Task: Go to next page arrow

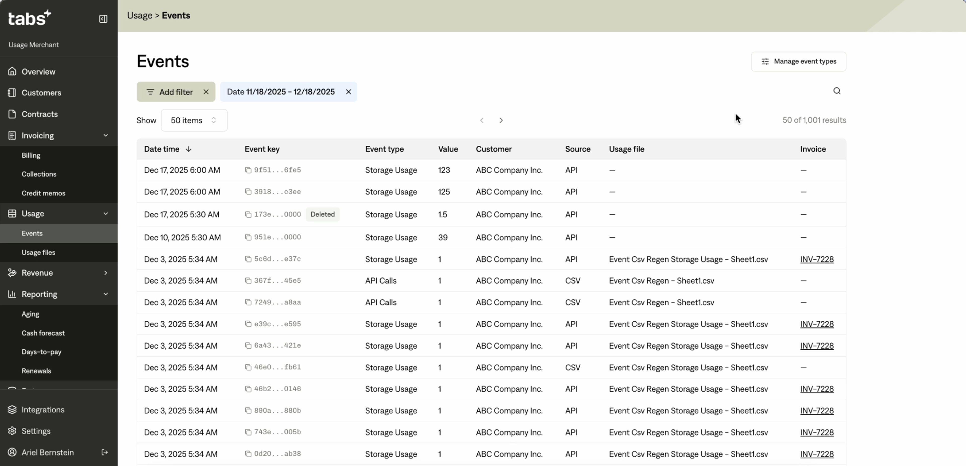Action: click(501, 120)
